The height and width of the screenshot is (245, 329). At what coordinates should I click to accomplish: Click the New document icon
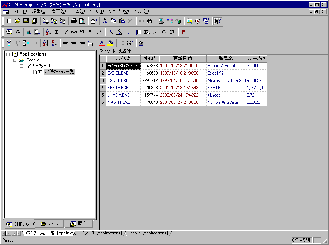(x=9, y=21)
